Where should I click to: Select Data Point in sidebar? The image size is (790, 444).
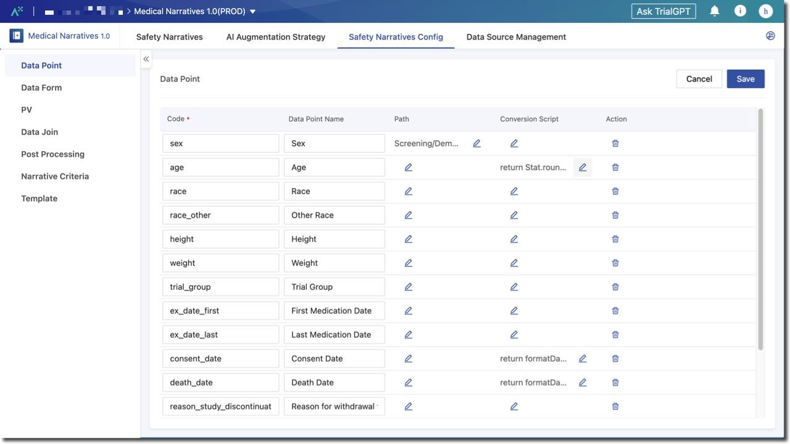[70, 65]
